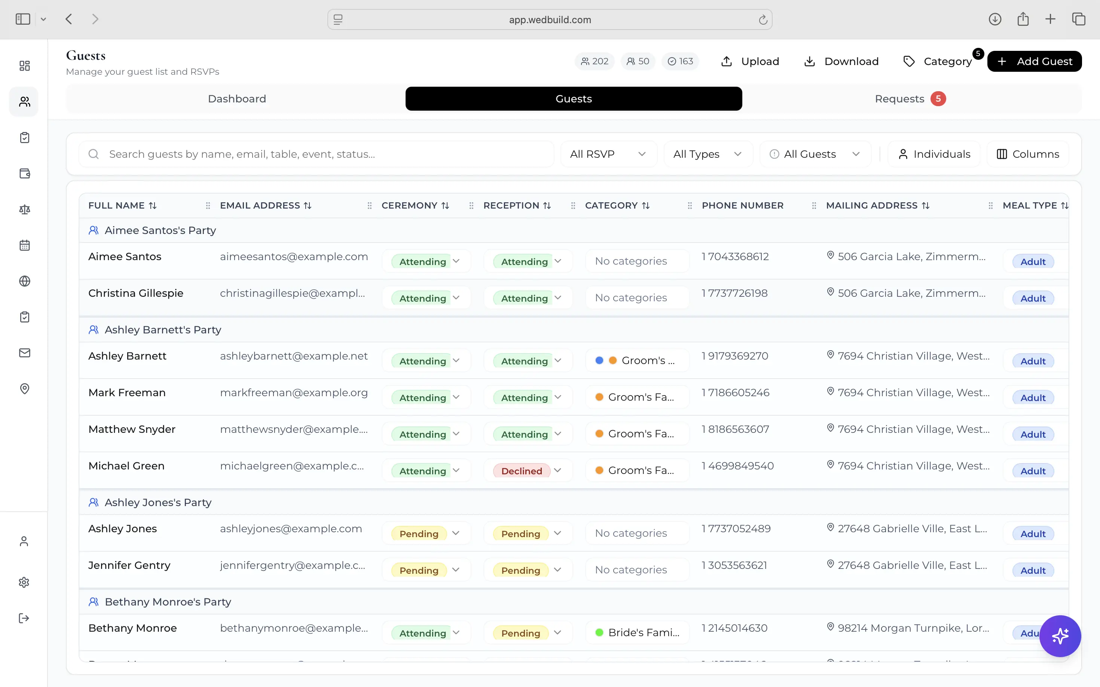
Task: Click Matthew Snyder's Adult meal type badge
Action: [1033, 434]
